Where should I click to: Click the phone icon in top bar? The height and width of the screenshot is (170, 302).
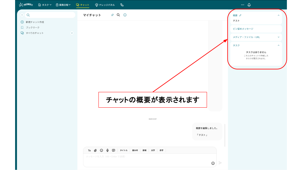[122, 5]
